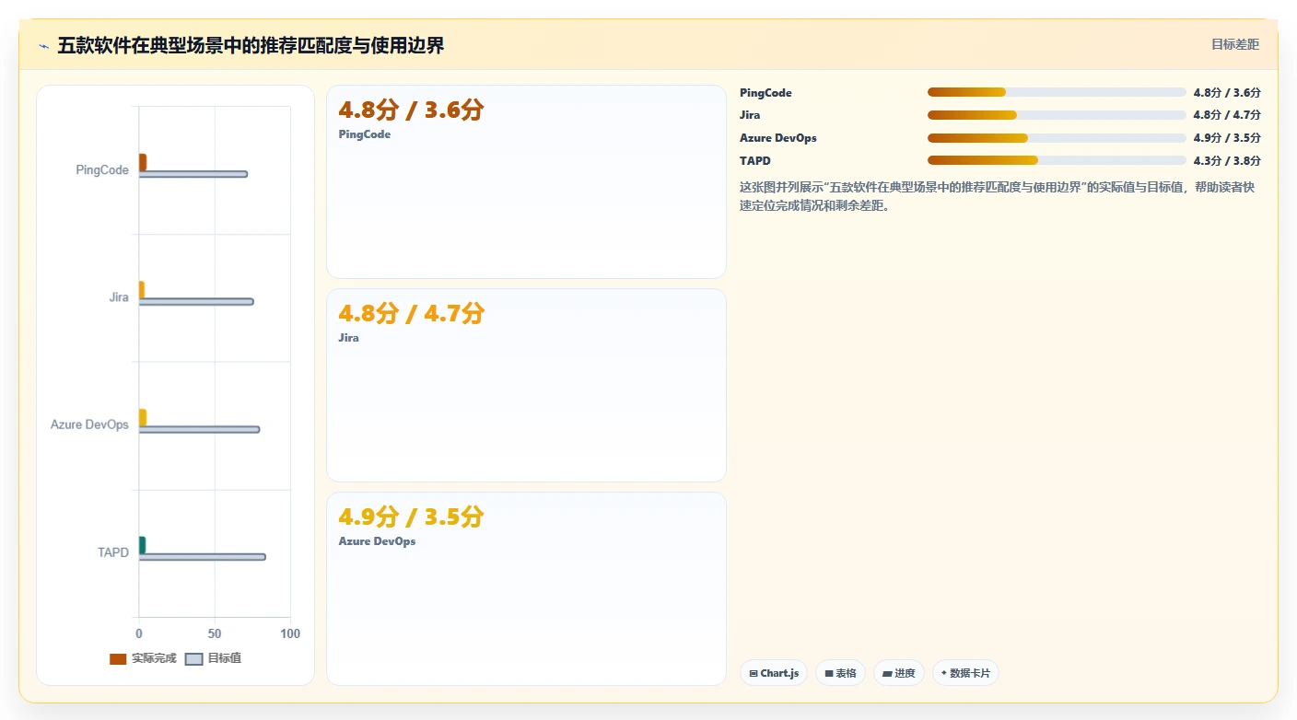Click the PingCode target bar in chart
1297x720 pixels.
click(193, 174)
